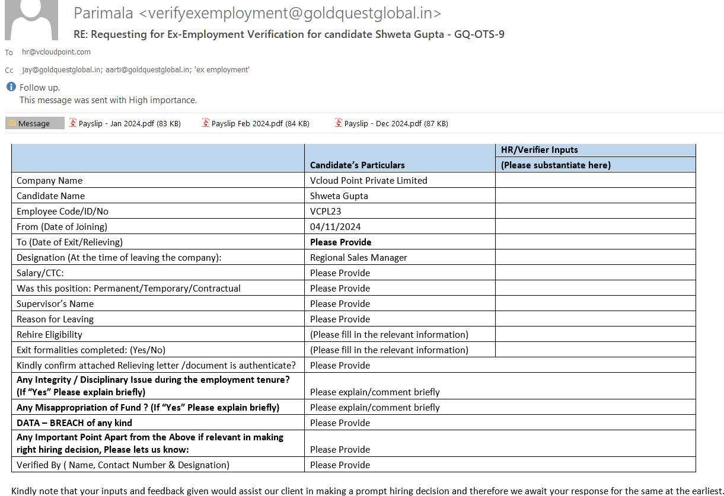Click the 'Verified By' label cell
This screenshot has width=724, height=496.
158,465
